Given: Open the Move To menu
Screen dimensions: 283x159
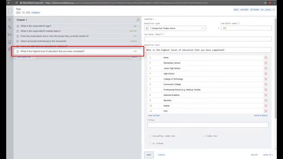Looking at the screenshot, I should tap(268, 155).
